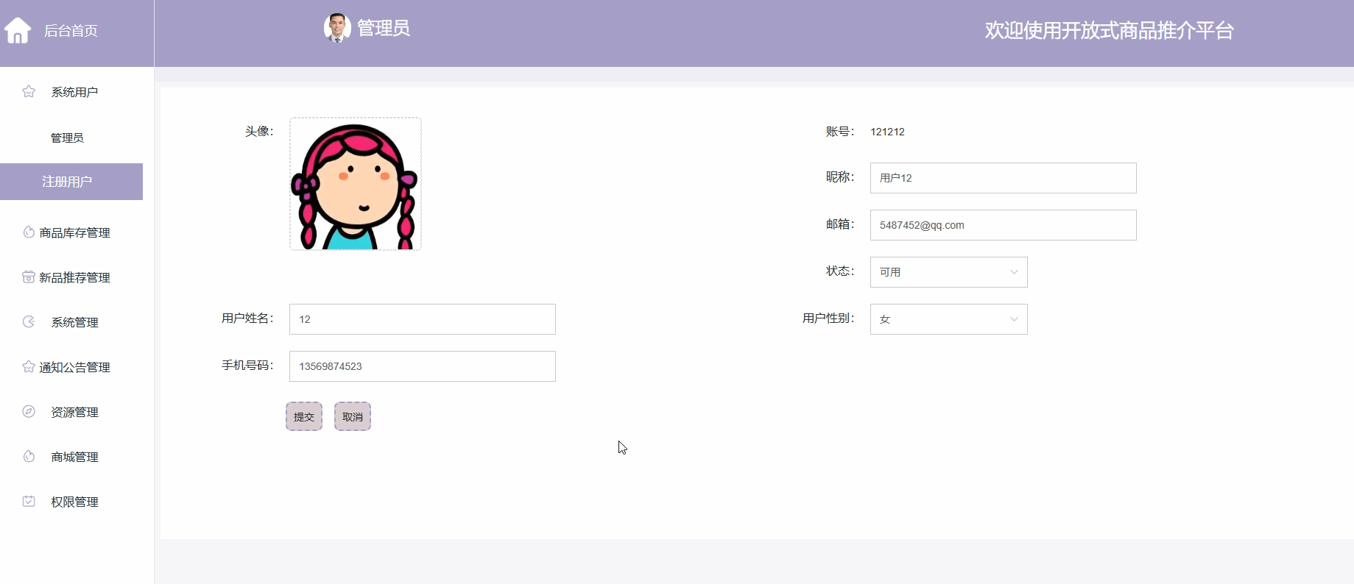This screenshot has height=584, width=1354.
Task: Click the 邮箱 input field
Action: click(x=1003, y=225)
